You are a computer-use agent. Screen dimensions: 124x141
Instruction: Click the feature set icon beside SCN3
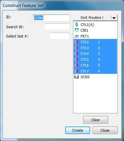click(x=76, y=77)
